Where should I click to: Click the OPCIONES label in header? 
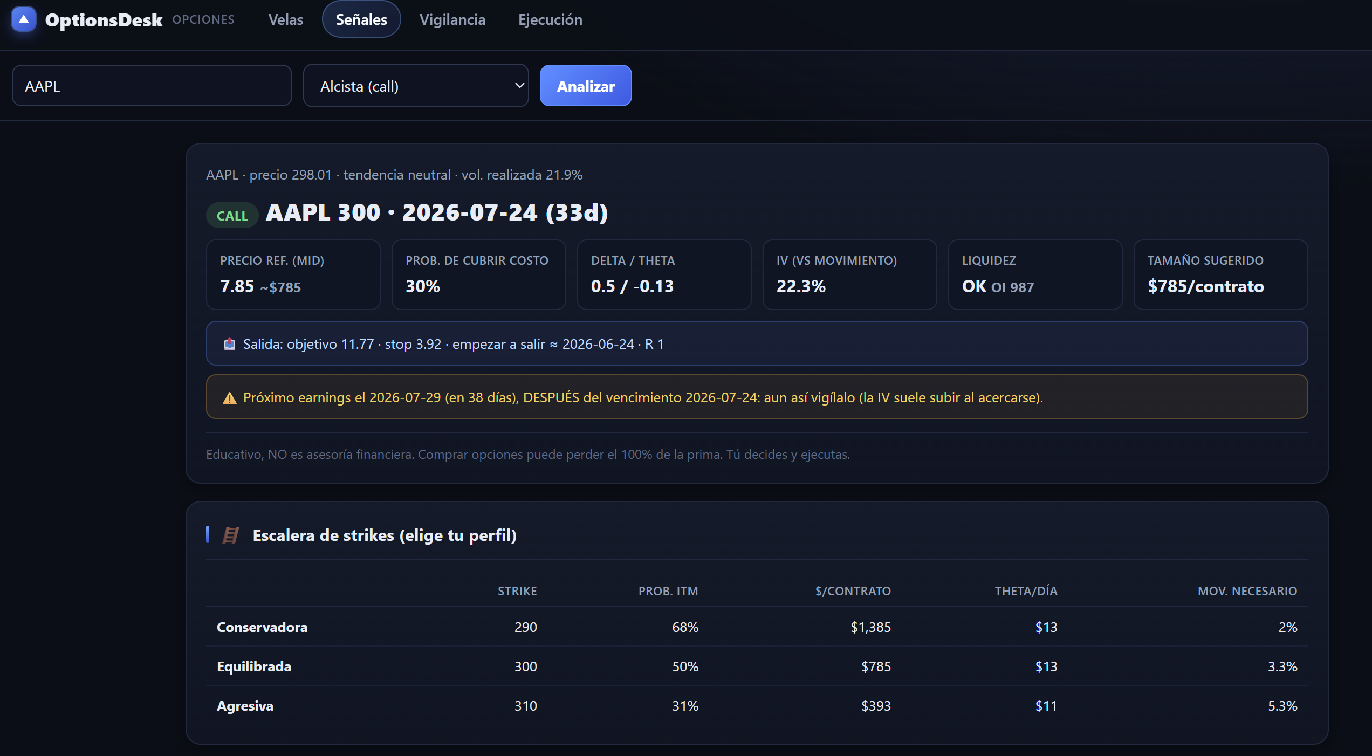(x=203, y=19)
